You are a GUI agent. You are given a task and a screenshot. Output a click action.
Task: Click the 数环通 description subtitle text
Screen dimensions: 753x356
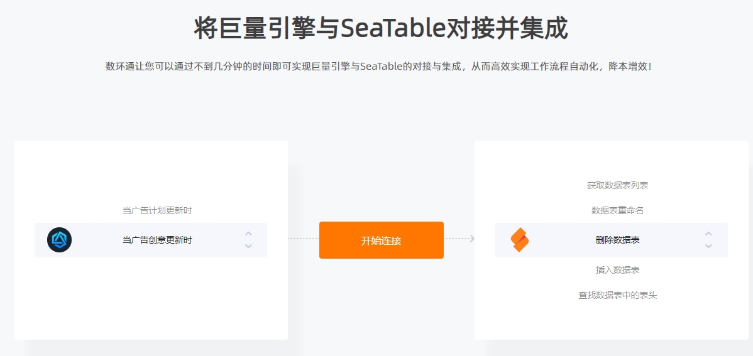[x=379, y=66]
